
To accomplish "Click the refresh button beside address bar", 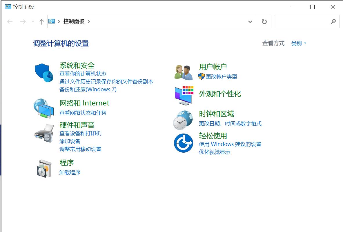I will (264, 22).
